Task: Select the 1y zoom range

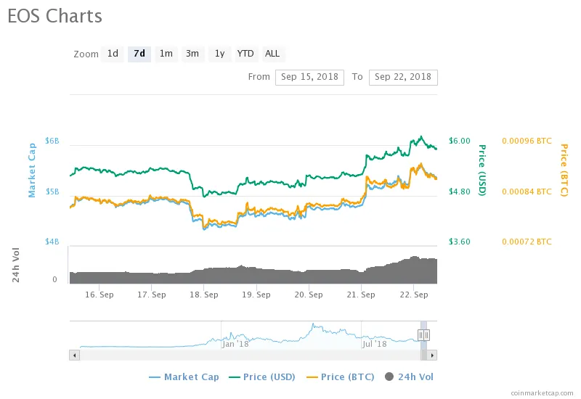Action: (x=220, y=54)
